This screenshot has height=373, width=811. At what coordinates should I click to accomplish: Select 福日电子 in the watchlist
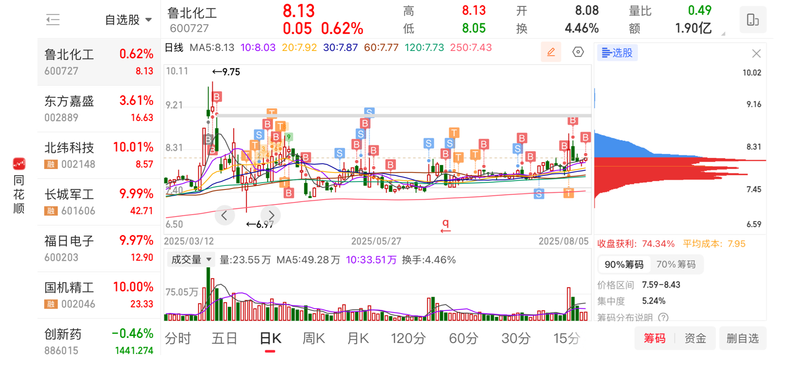[x=99, y=249]
